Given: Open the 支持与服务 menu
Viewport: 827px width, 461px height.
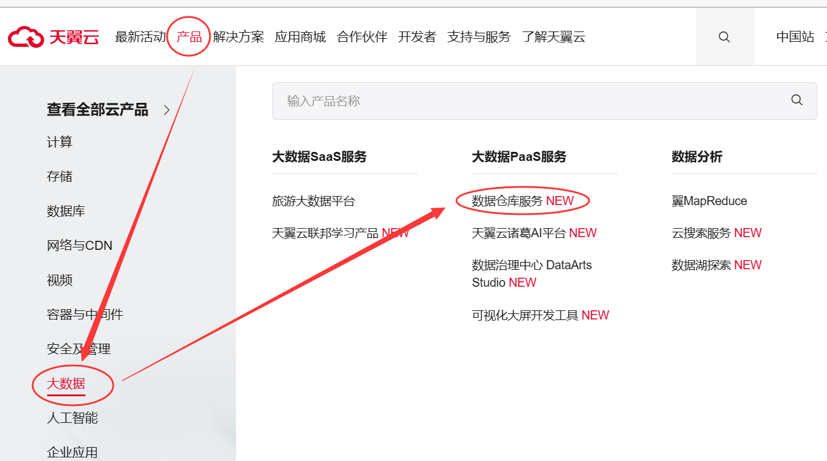Looking at the screenshot, I should point(479,37).
